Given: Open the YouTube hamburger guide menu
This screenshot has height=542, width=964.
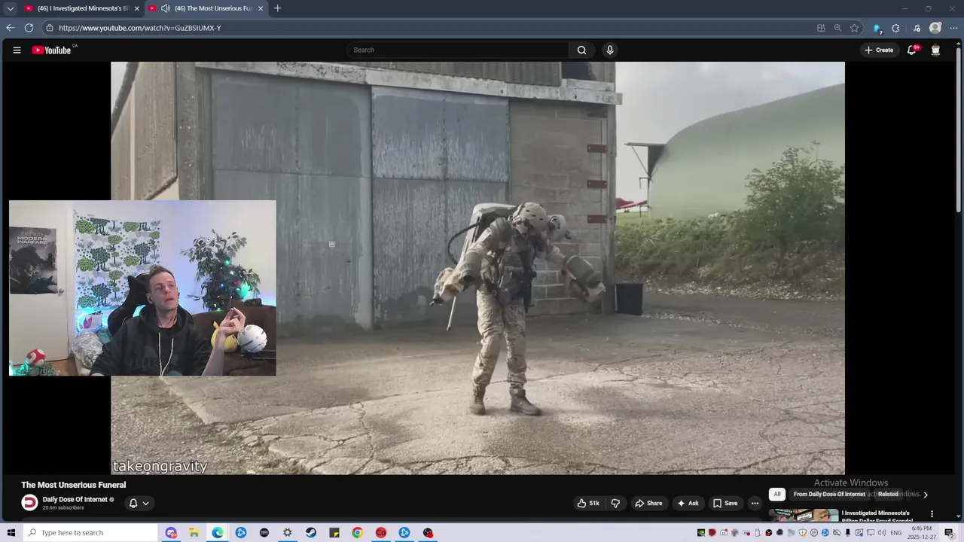Looking at the screenshot, I should pos(17,50).
